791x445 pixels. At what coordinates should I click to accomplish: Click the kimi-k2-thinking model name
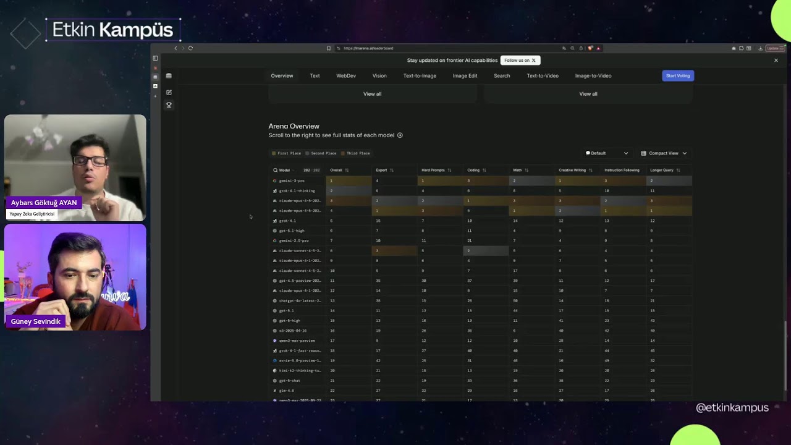point(300,371)
